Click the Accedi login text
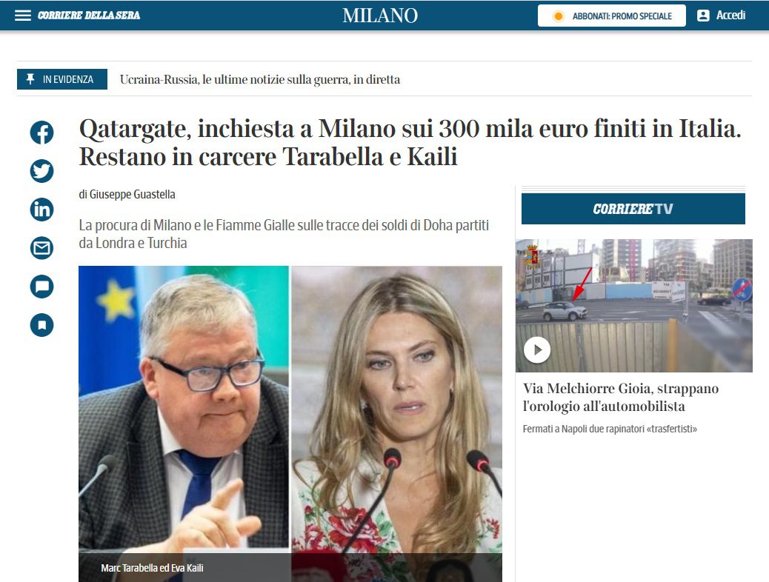This screenshot has height=582, width=769. tap(730, 16)
